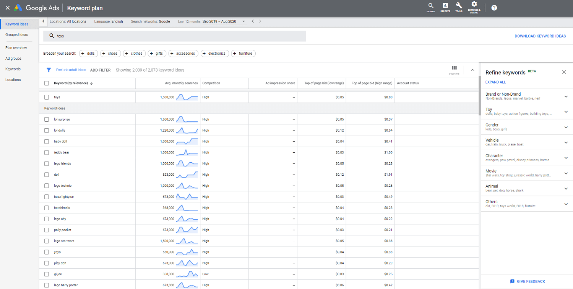Add 'accessories' suggestion chip
573x289 pixels.
(183, 54)
